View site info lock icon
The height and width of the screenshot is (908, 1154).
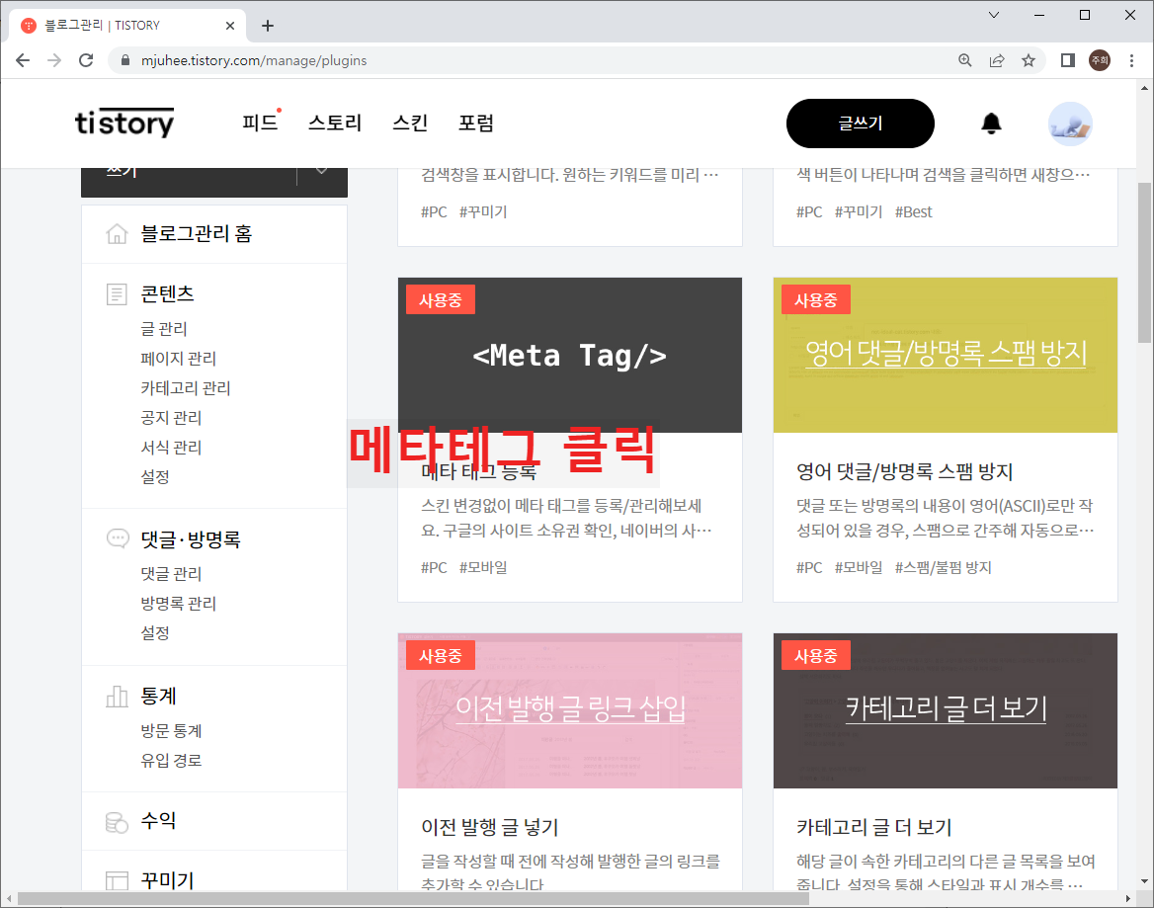(125, 60)
